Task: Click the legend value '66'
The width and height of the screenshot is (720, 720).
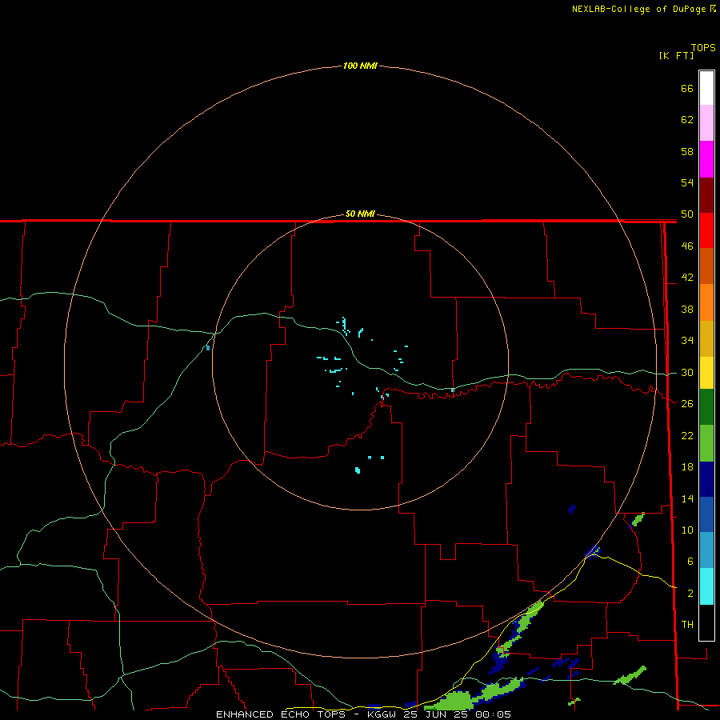Action: (687, 88)
